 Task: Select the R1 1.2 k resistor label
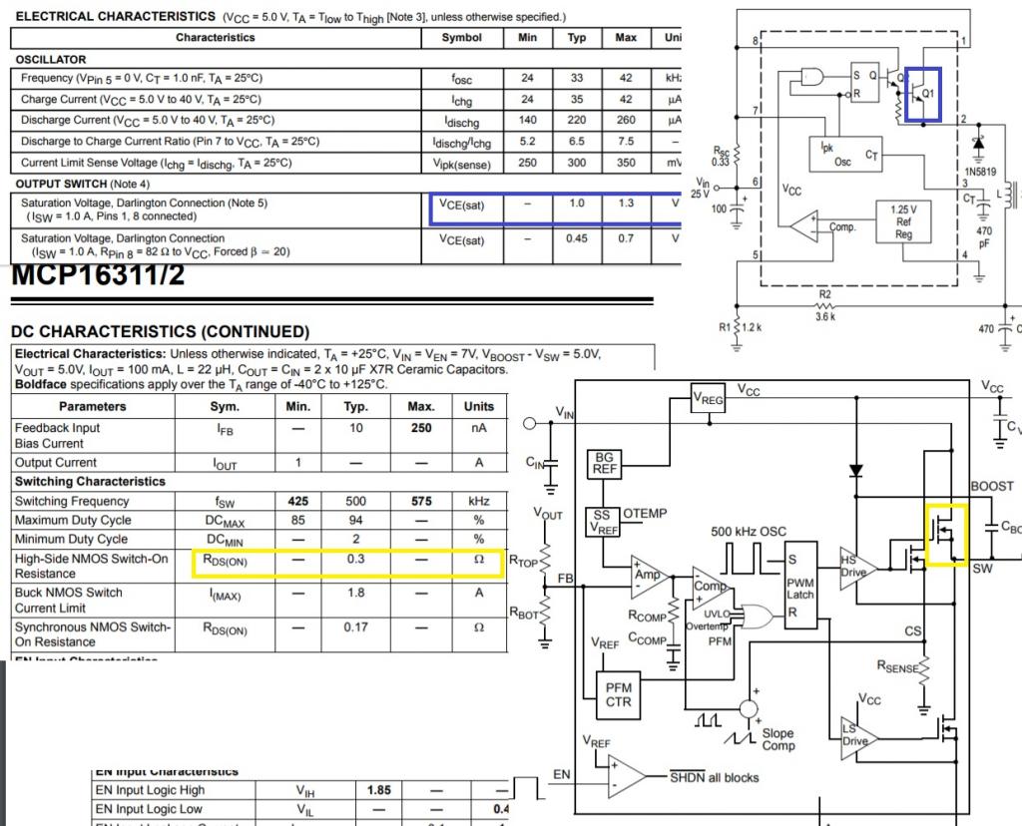click(740, 327)
